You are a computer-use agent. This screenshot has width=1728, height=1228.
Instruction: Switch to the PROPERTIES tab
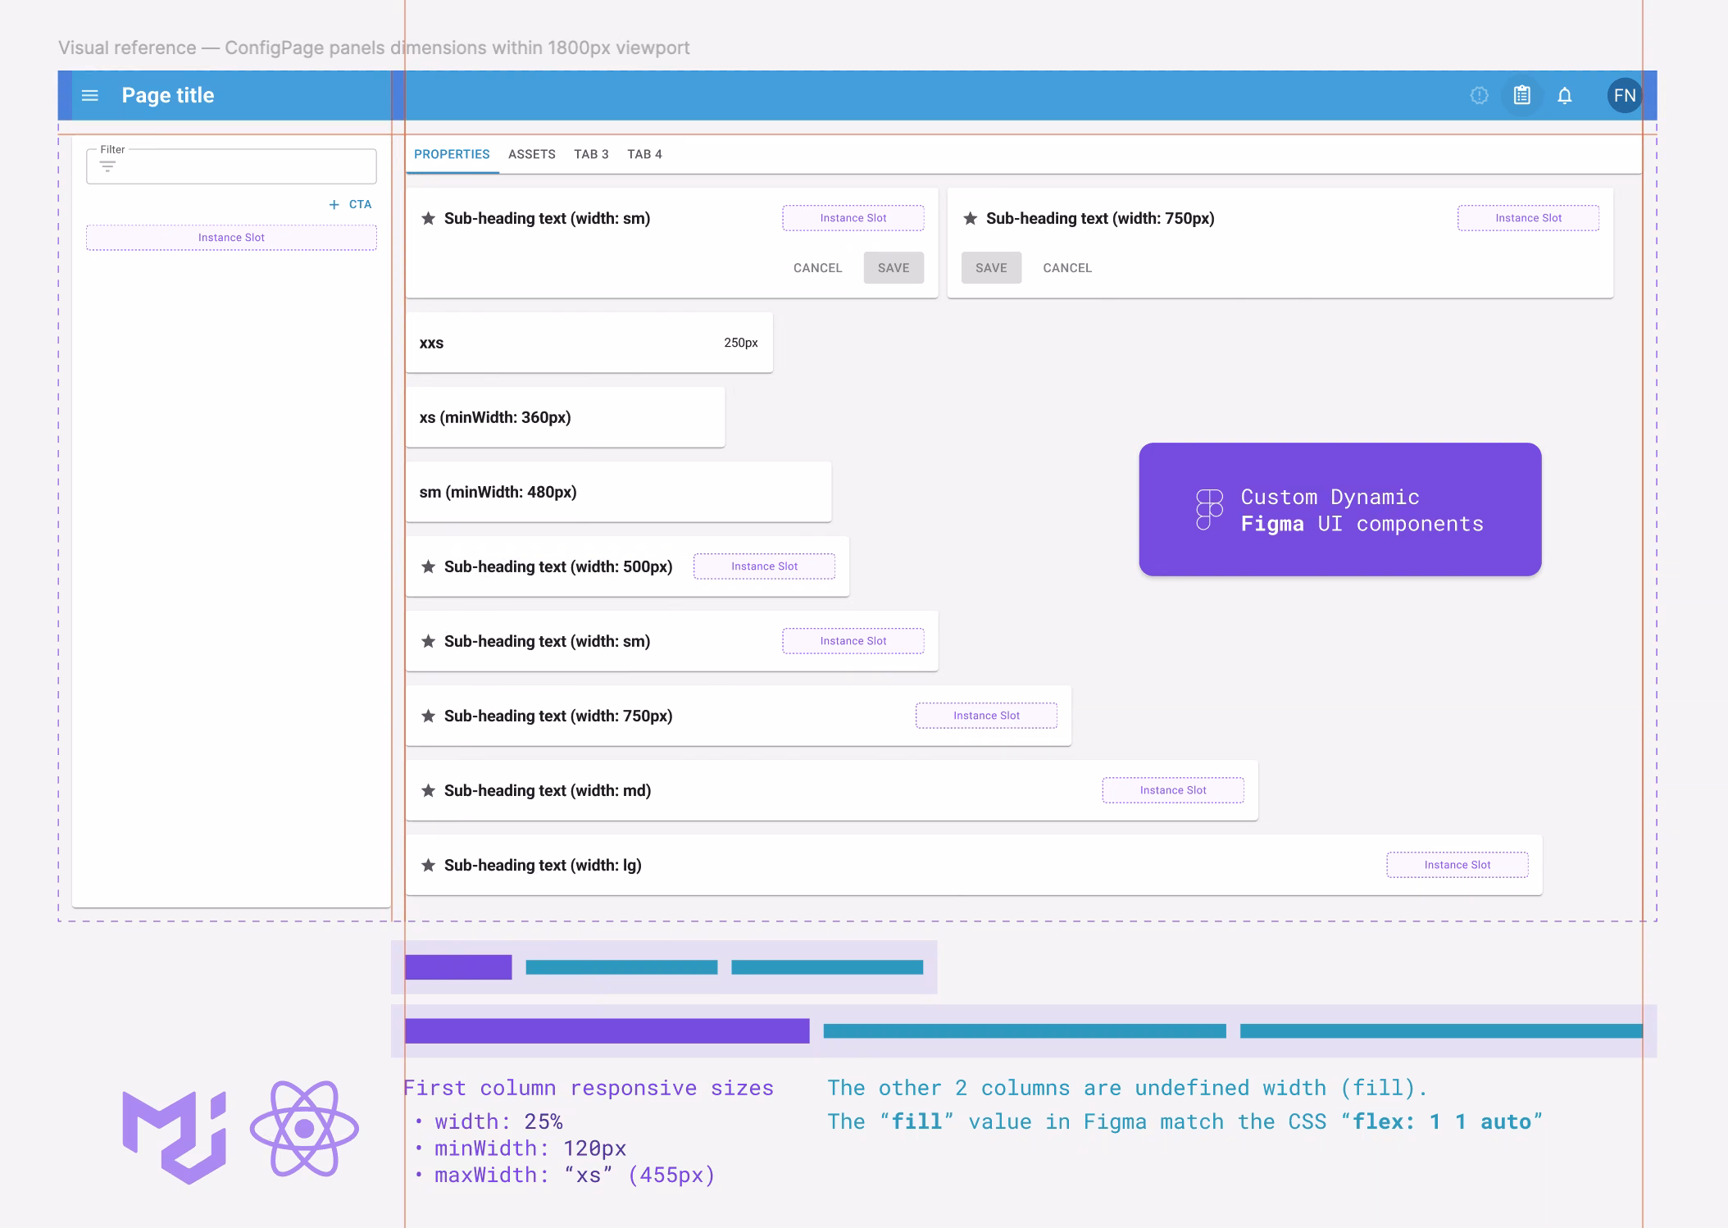pos(452,154)
